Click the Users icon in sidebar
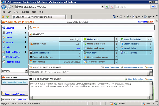Viewport: 159px width, 106px height. [x=4, y=32]
